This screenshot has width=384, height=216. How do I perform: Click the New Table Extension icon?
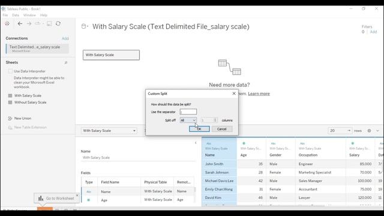[x=10, y=127]
